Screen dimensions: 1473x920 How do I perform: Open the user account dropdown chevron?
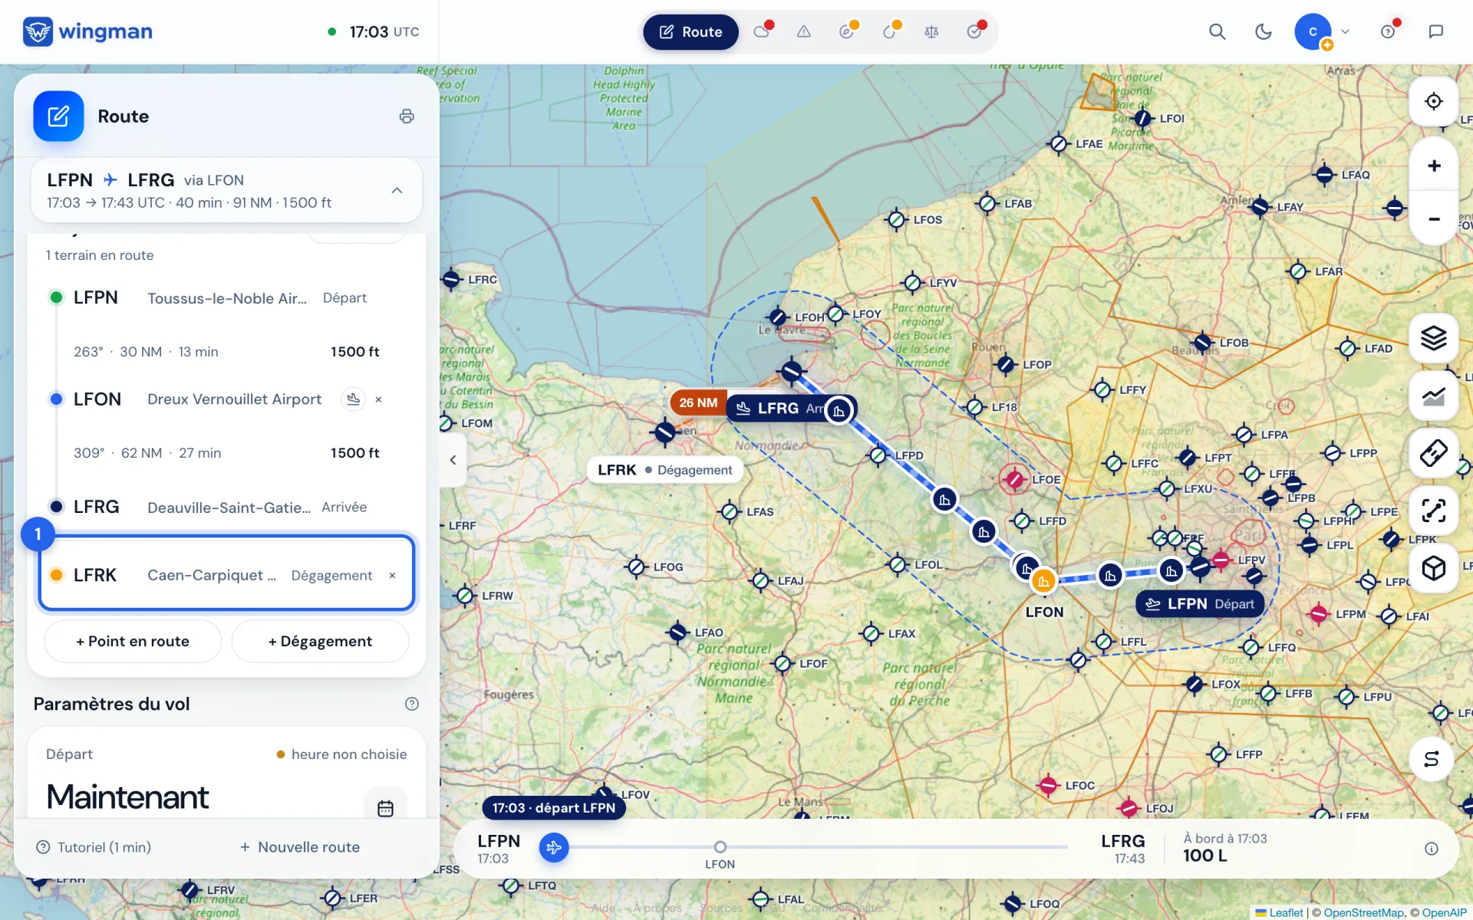pos(1345,31)
